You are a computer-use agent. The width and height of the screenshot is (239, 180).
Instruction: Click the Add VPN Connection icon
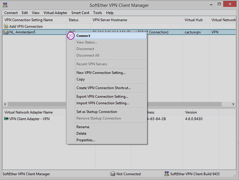[6, 26]
